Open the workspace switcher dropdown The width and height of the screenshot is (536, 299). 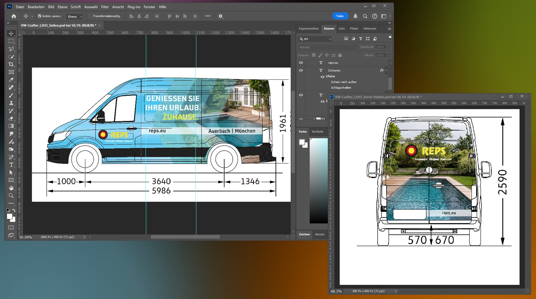(385, 16)
